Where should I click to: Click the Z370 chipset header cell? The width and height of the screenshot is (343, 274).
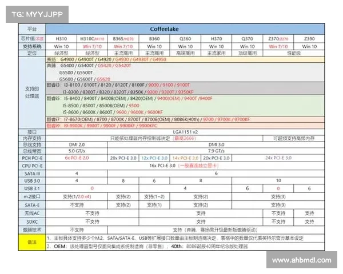tap(278, 39)
